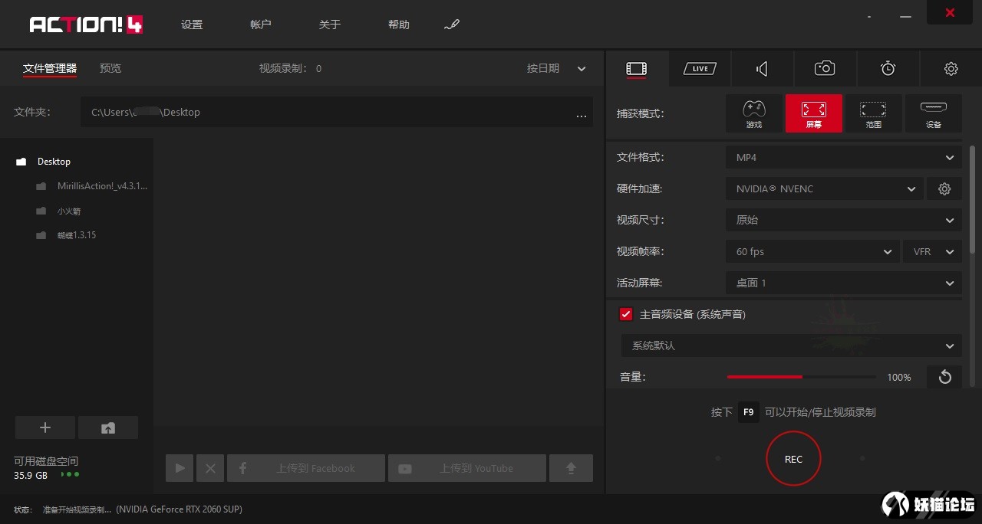Open the 视频尺寸 原始 dropdown
The image size is (982, 524).
(844, 220)
